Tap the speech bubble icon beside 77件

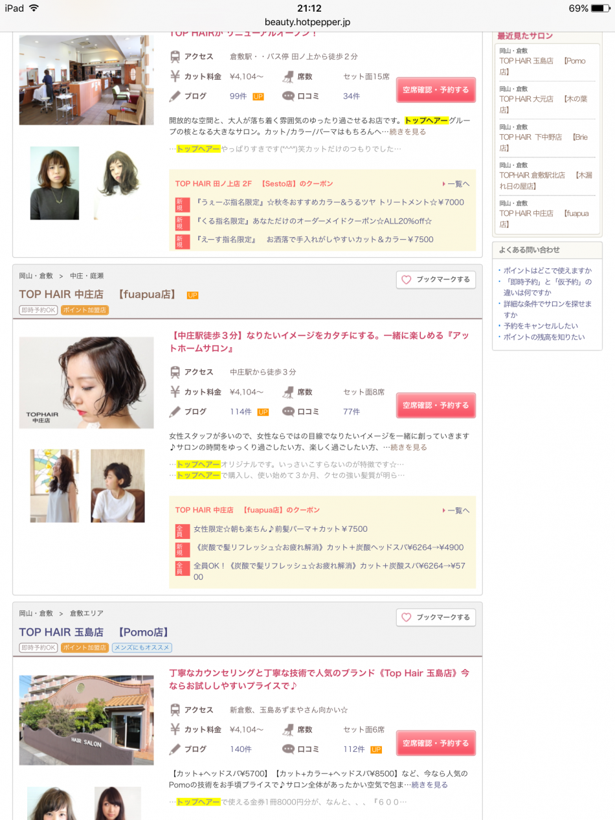288,411
